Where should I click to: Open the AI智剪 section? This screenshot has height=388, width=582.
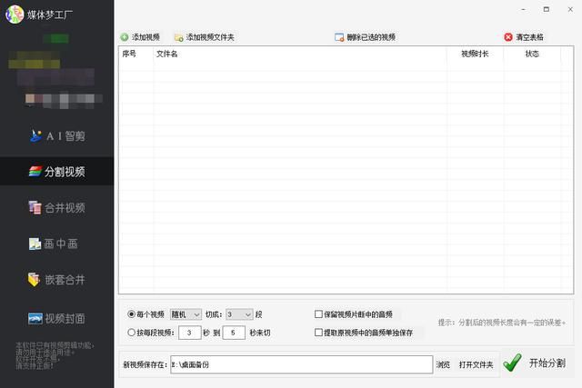tap(56, 136)
